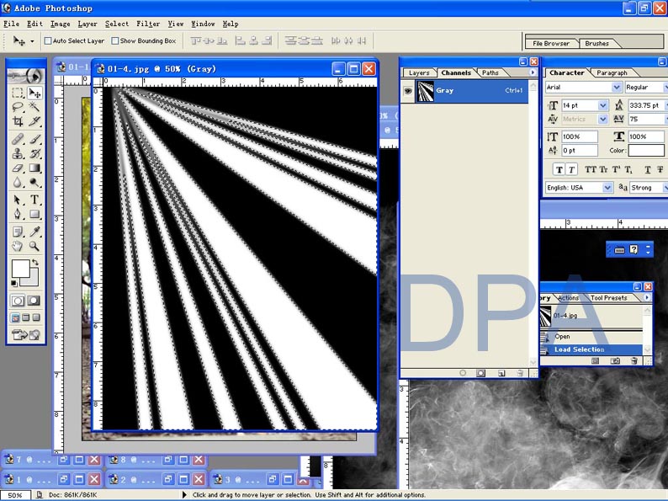Enable Show Bounding Box checkbox
This screenshot has width=668, height=501.
(115, 41)
